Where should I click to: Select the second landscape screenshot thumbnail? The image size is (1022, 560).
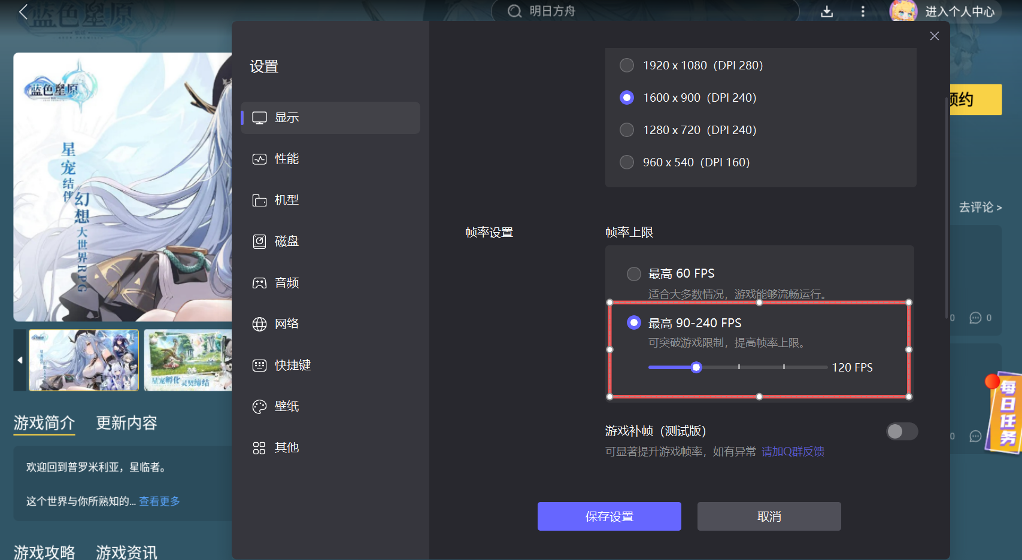click(x=188, y=360)
